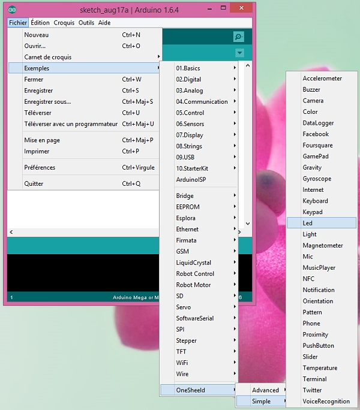Open 09.USB examples submenu
Viewport: 360px width, 410px height.
click(x=199, y=158)
